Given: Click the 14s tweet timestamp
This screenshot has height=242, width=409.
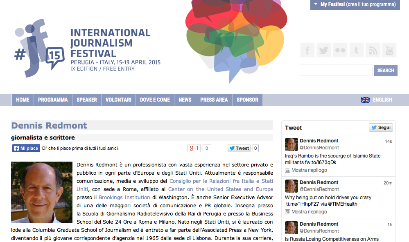Looking at the screenshot, I should (389, 141).
